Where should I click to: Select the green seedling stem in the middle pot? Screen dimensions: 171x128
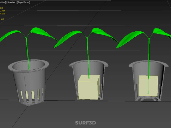coord(88,58)
